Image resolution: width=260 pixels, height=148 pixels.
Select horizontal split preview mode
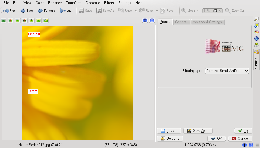click(17, 20)
